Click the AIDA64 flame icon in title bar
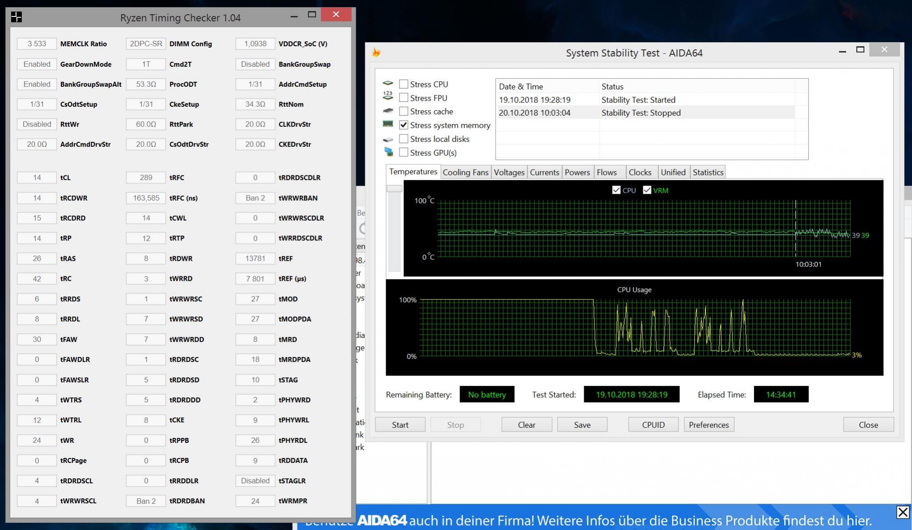This screenshot has width=912, height=530. [376, 53]
